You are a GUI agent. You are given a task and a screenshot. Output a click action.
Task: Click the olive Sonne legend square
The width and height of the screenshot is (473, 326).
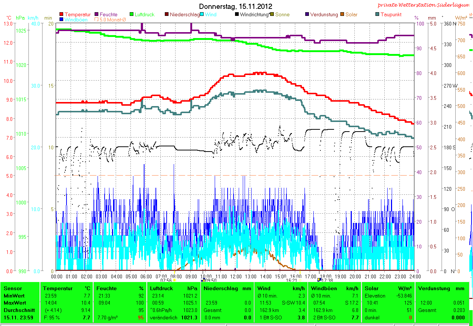pos(272,15)
